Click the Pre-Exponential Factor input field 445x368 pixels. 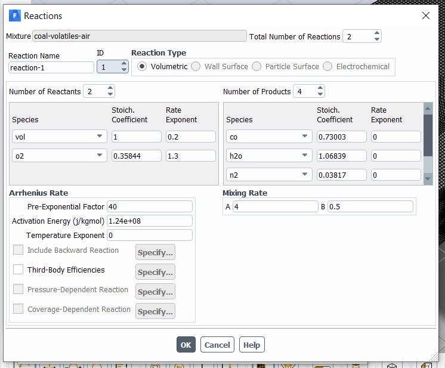point(149,206)
